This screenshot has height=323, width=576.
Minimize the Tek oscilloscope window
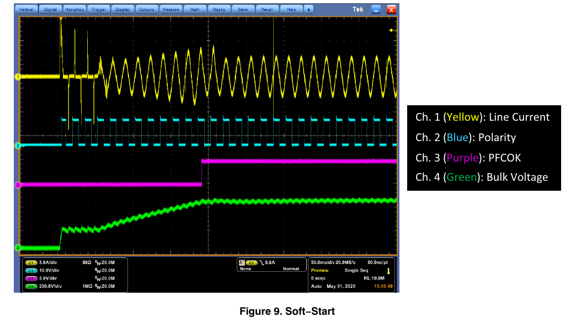tap(376, 10)
